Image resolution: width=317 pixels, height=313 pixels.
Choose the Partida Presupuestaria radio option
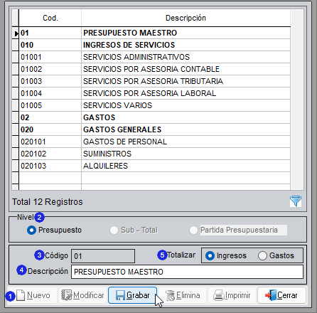193,230
